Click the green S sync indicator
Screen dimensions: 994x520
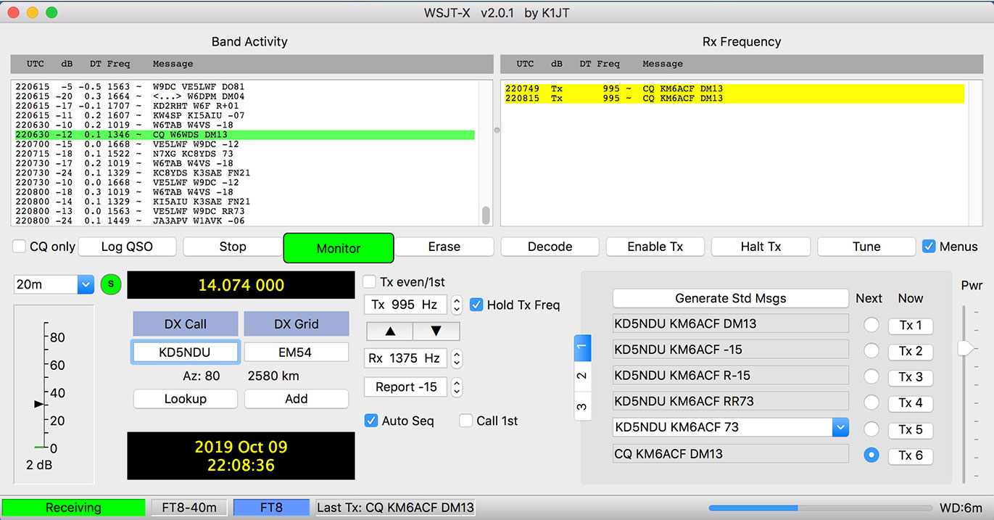pyautogui.click(x=111, y=284)
